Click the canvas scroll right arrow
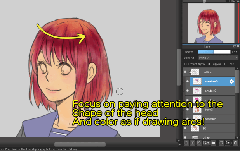This screenshot has width=240, height=151. (x=180, y=144)
